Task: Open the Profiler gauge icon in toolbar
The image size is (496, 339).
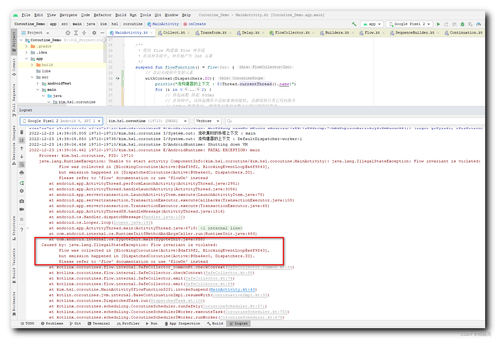Action: click(x=479, y=24)
